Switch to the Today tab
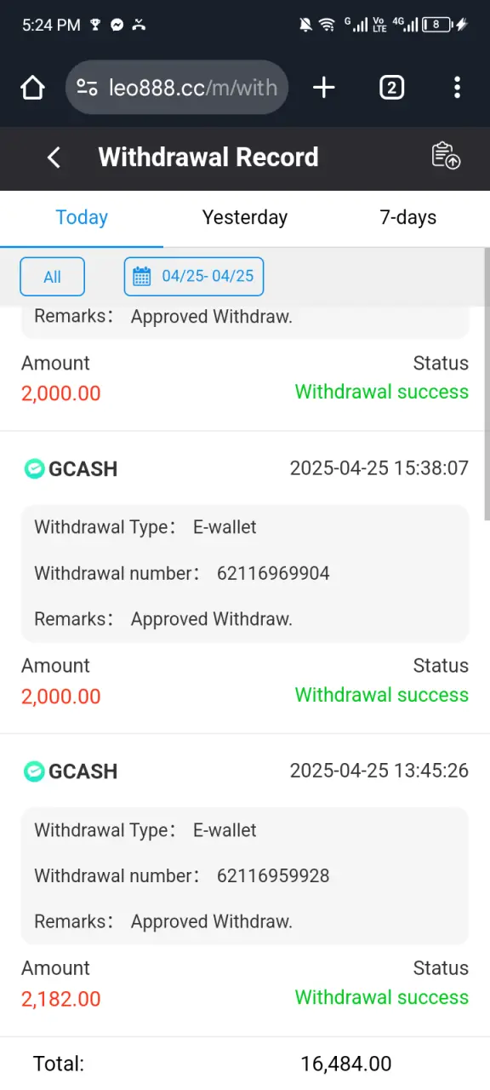490x1090 pixels. 82,217
